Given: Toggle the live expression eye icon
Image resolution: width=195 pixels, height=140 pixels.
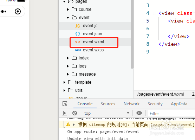Looking at the screenshot, I should coord(139,113).
